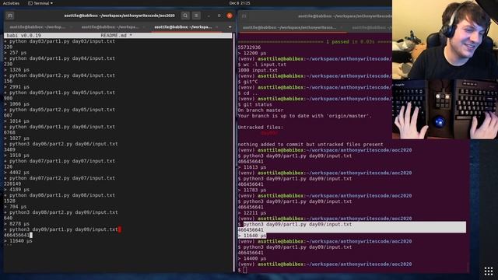Click Activities in the top bar
Image resolution: width=498 pixels, height=280 pixels.
(x=11, y=3)
